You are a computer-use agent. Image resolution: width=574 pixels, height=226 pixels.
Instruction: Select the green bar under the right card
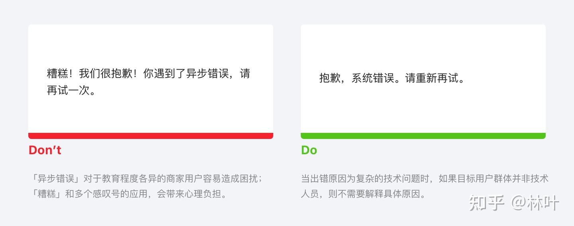[423, 136]
